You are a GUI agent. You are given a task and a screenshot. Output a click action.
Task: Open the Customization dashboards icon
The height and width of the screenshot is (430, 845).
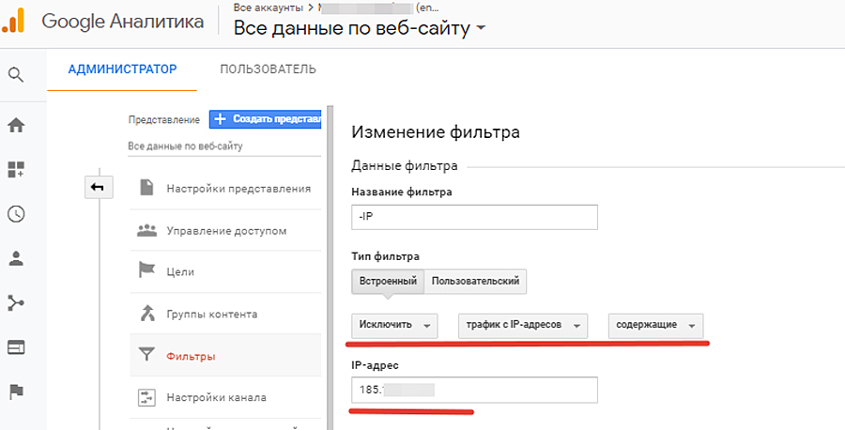click(16, 169)
